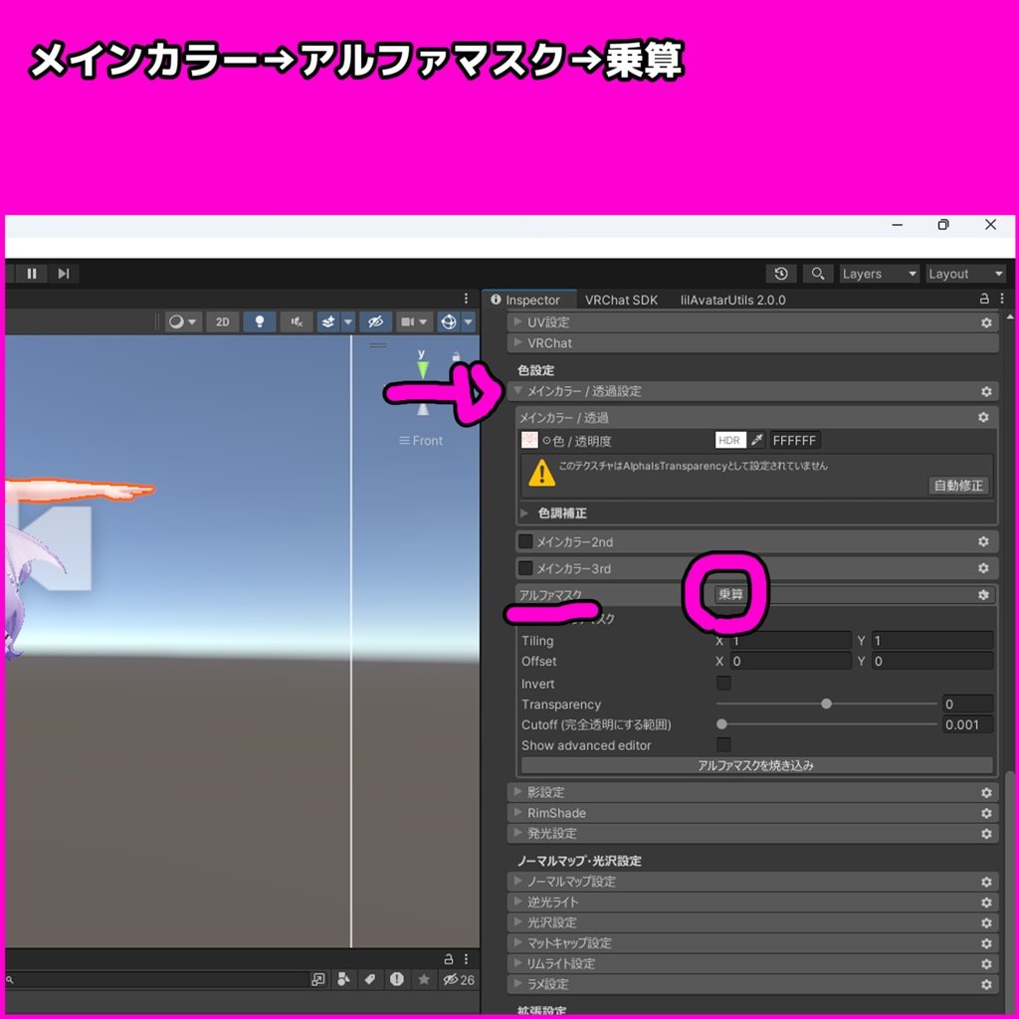1019x1019 pixels.
Task: Open the draw mode shading dropdown
Action: pos(183,321)
